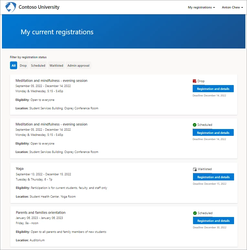The width and height of the screenshot is (247, 250).
Task: Click the My current registrations heading
Action: pos(57,32)
